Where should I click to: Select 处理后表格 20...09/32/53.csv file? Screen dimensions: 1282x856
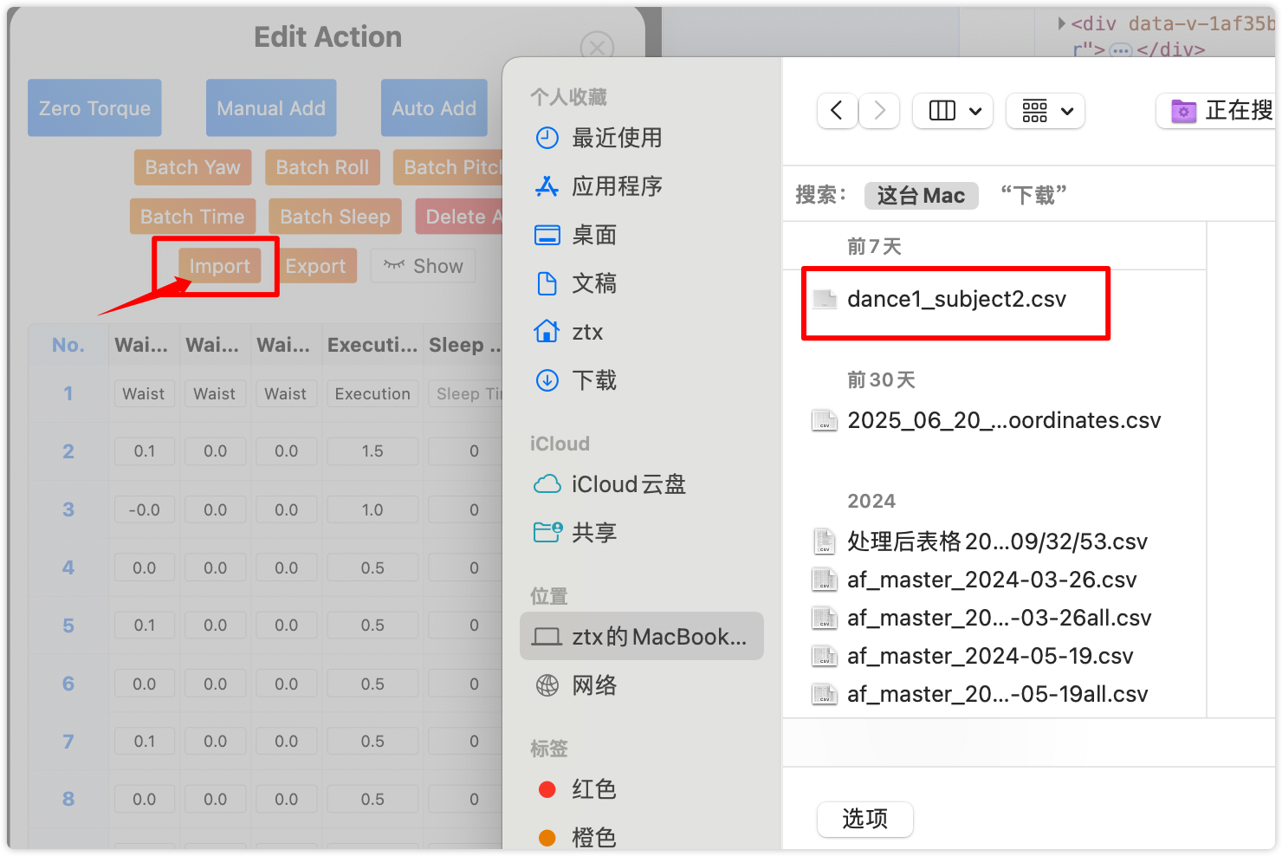coord(997,541)
